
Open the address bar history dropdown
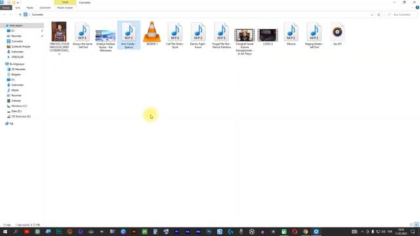click(372, 14)
